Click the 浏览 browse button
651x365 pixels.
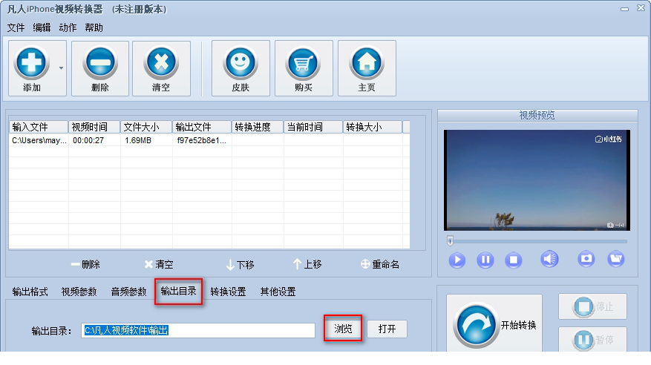(343, 329)
